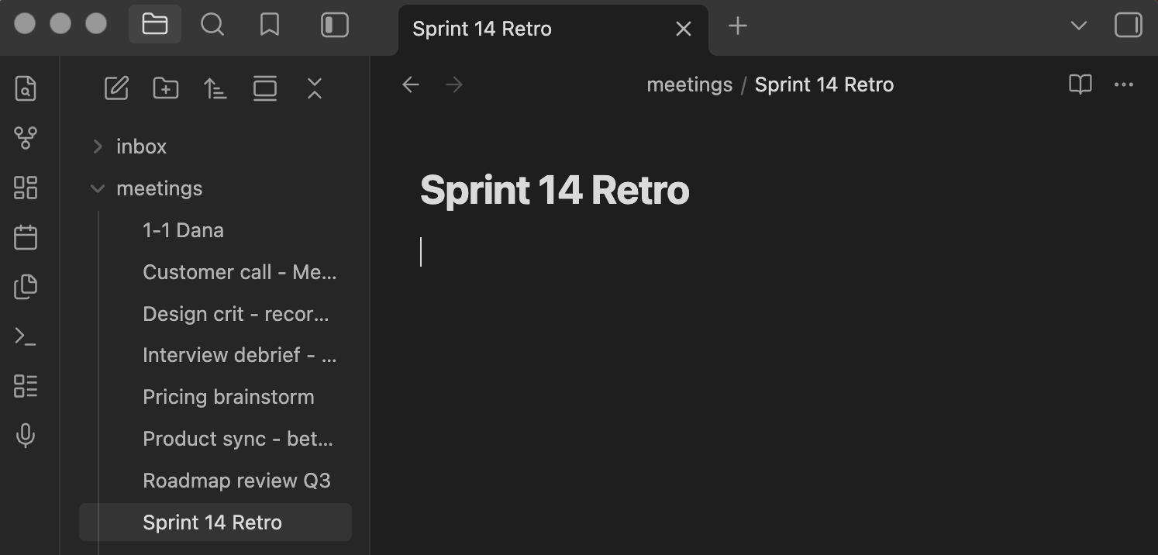Open the canvas ribbon icon
Image resolution: width=1158 pixels, height=555 pixels.
tap(26, 188)
